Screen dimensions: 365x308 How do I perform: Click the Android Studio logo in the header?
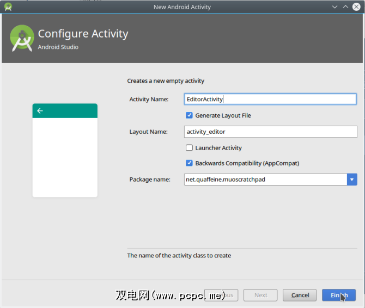[x=22, y=38]
